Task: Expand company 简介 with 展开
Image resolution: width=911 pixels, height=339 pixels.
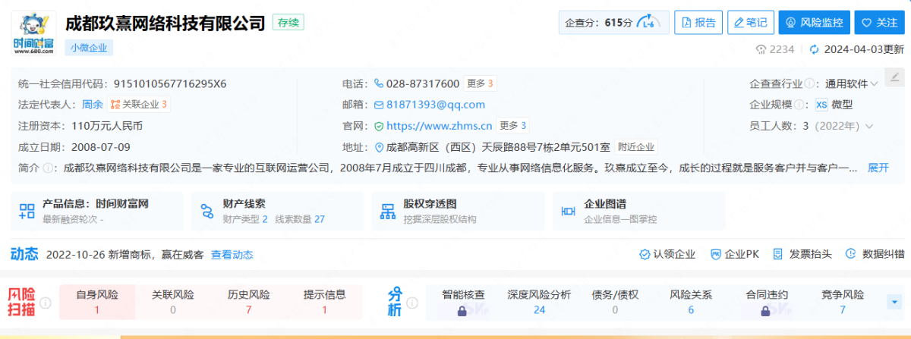Action: pyautogui.click(x=878, y=168)
